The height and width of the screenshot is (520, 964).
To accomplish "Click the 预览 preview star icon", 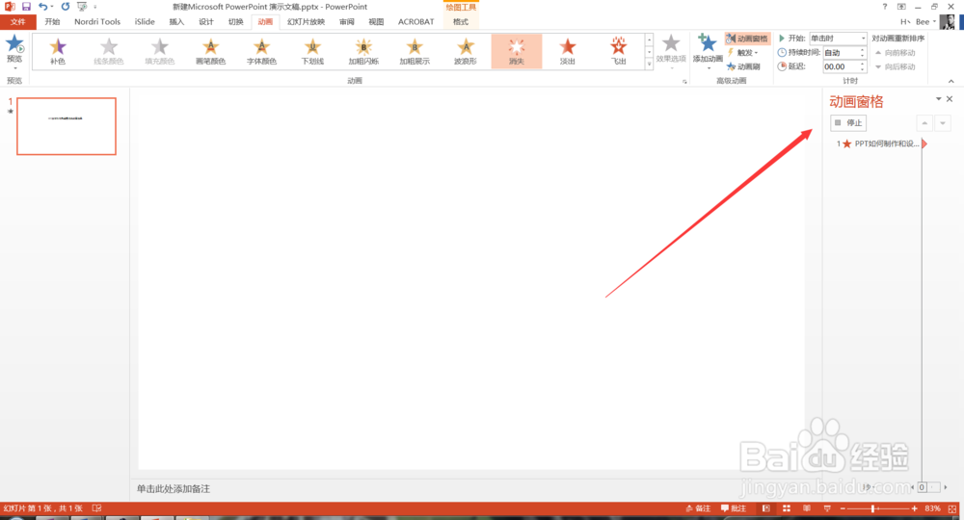I will (14, 45).
